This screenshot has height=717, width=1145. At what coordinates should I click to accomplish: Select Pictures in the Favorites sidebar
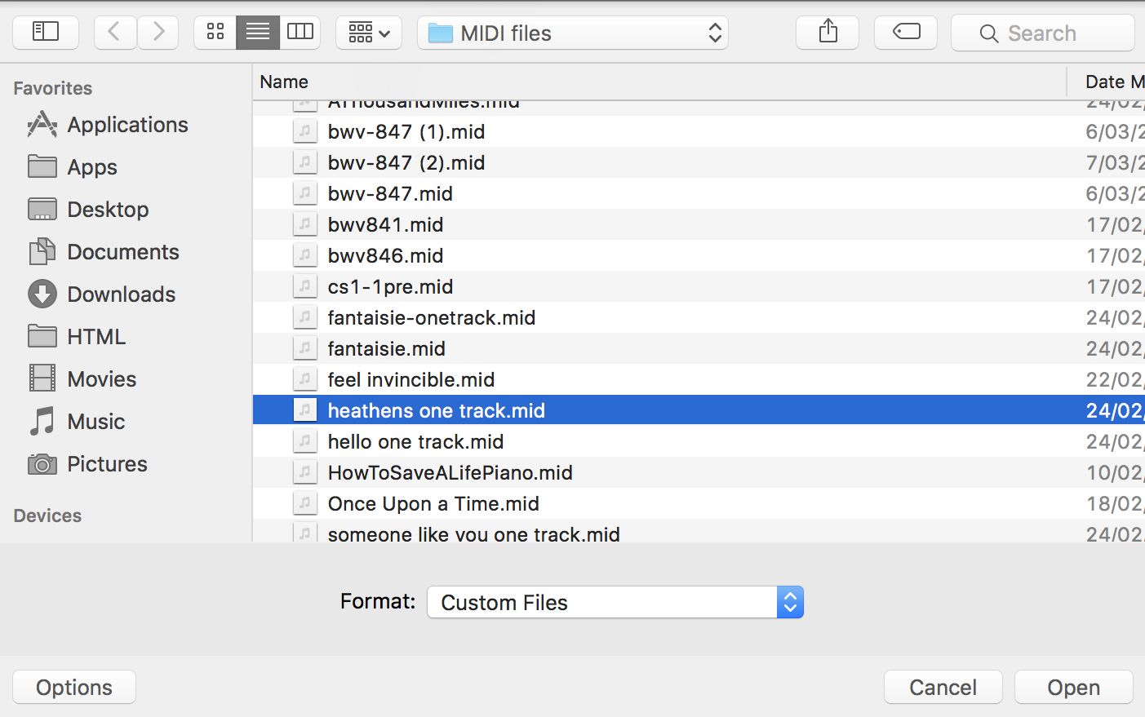pyautogui.click(x=107, y=464)
